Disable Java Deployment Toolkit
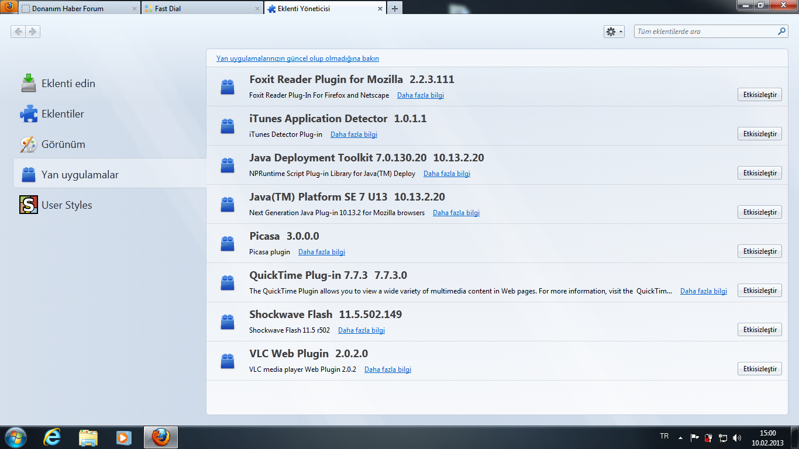Screen dimensions: 799x449 759,173
